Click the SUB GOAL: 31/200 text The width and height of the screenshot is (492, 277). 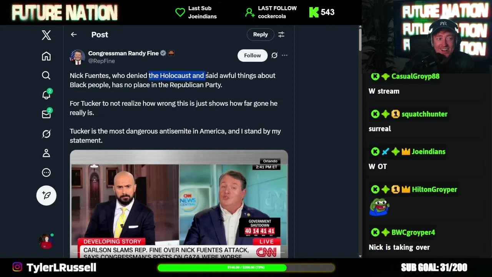point(434,267)
